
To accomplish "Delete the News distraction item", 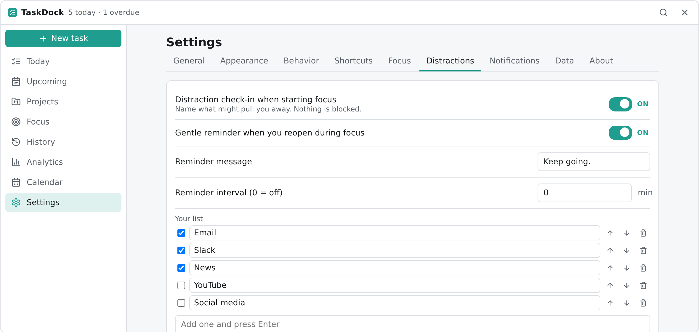I will (x=643, y=268).
